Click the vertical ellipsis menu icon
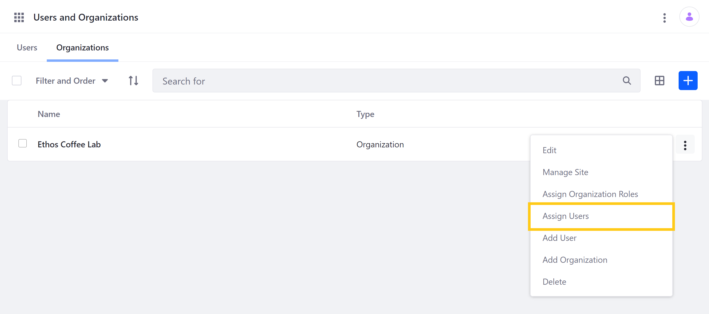 click(x=686, y=145)
